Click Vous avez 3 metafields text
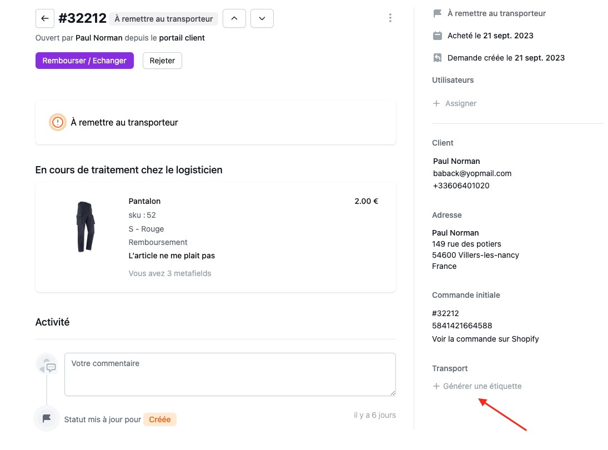Image resolution: width=608 pixels, height=450 pixels. click(170, 273)
